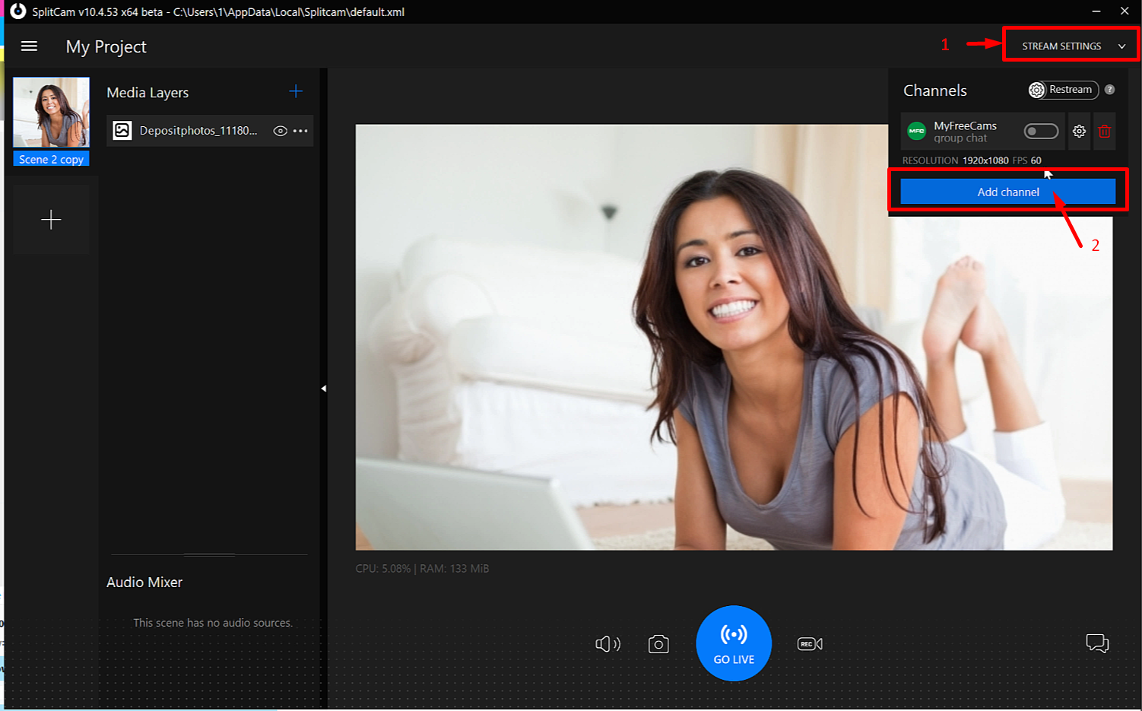Add a new media layer with plus icon
Screen dimensions: 1142x711
[x=296, y=92]
